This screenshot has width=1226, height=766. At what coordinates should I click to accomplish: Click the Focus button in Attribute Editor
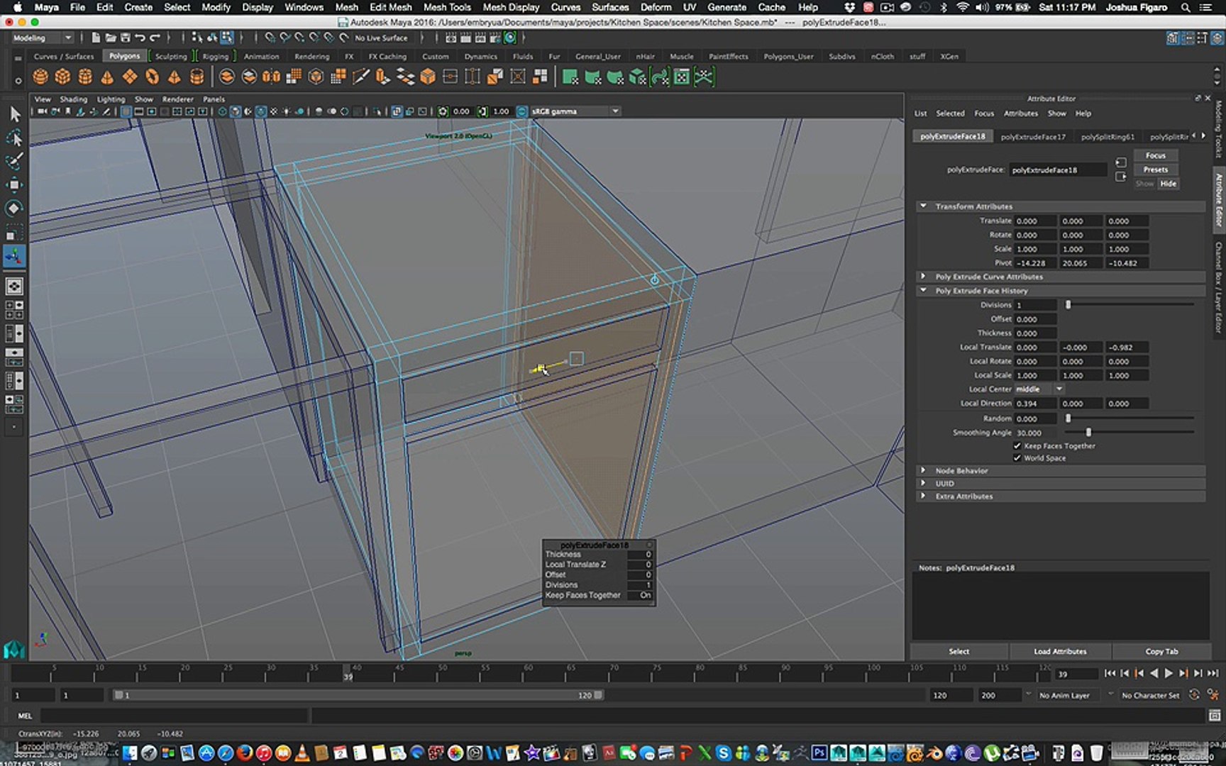click(1156, 155)
